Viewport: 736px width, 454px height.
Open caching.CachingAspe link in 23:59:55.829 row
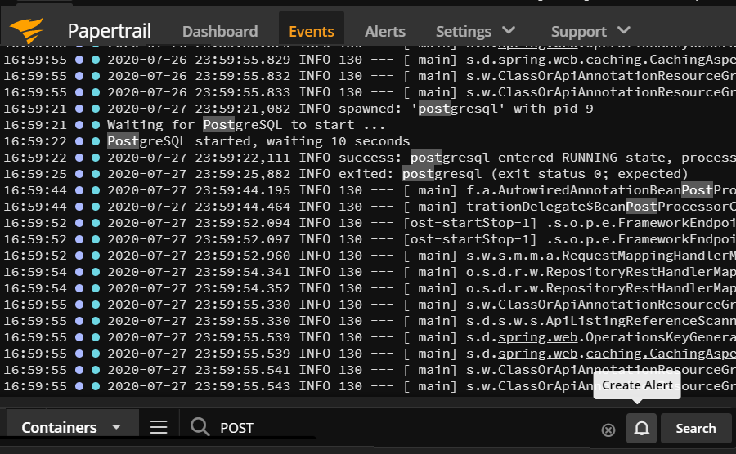tap(661, 60)
